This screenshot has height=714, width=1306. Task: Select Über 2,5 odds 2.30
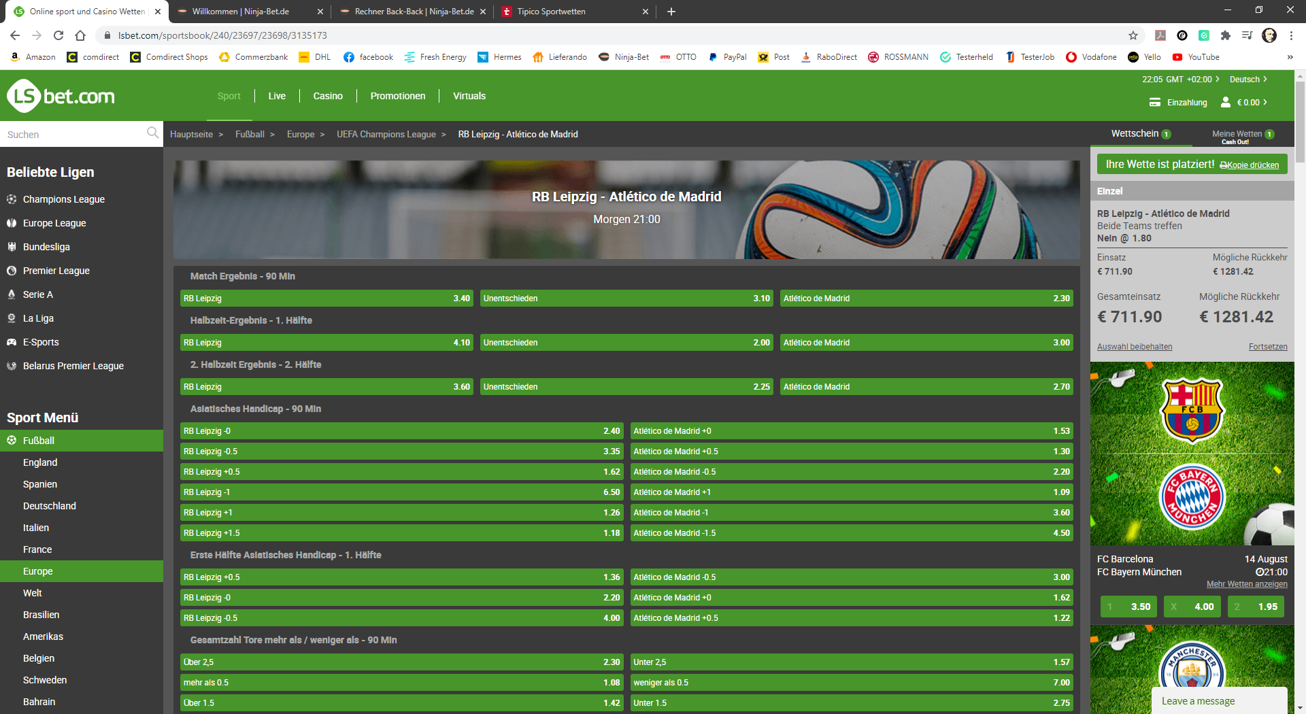click(401, 662)
